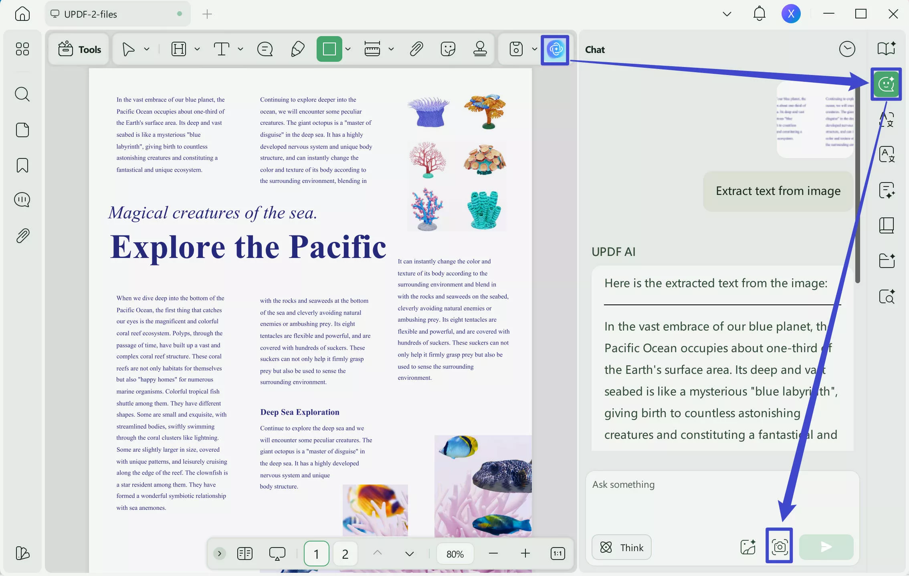
Task: Select the Stamp tool
Action: coord(480,49)
